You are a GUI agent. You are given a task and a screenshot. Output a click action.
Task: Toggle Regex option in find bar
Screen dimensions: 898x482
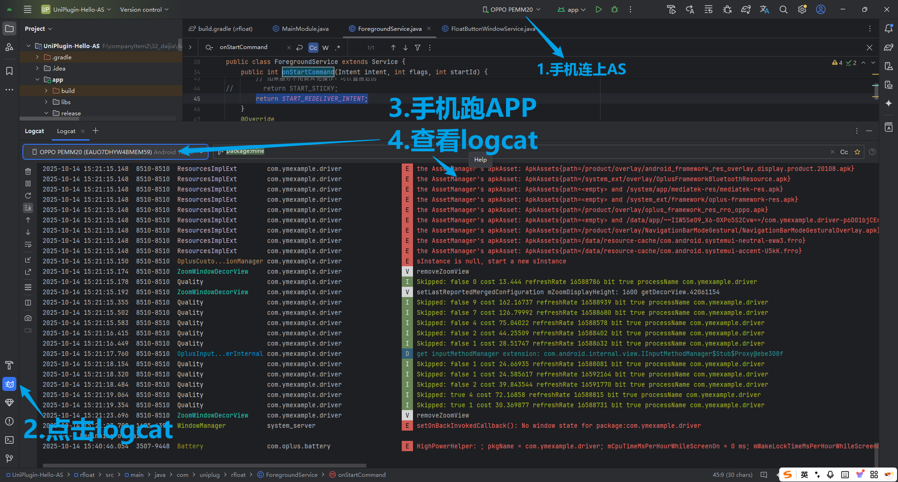tap(338, 48)
